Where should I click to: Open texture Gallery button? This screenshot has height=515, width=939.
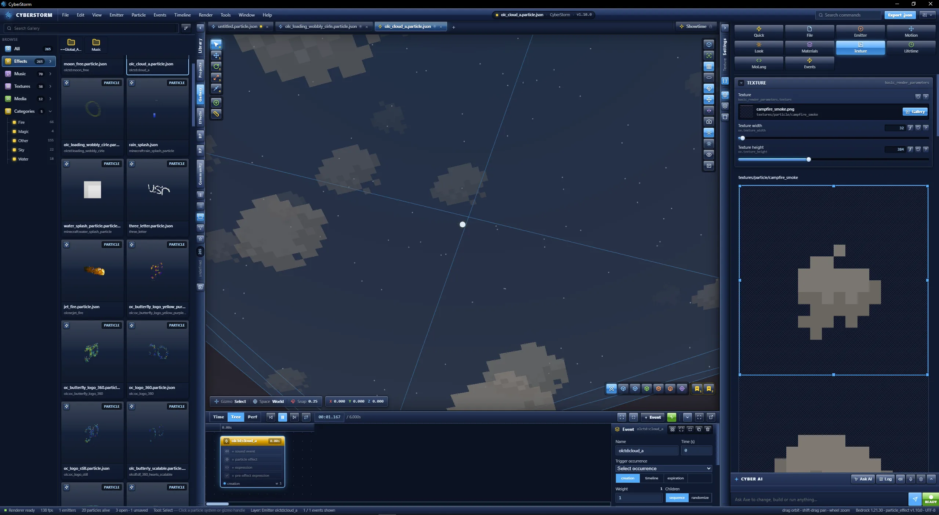pyautogui.click(x=915, y=112)
